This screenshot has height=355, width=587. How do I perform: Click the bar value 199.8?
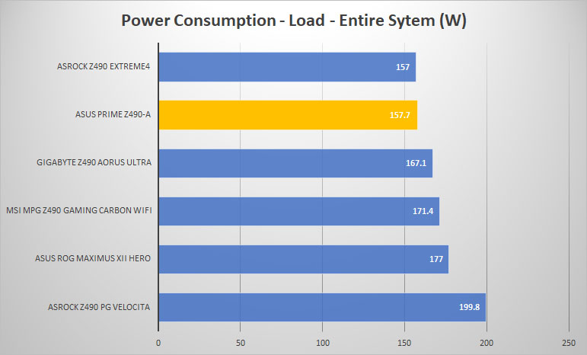tap(470, 307)
